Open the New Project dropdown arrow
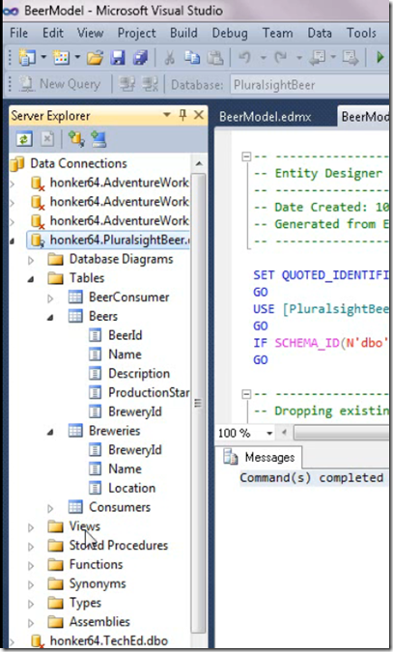393x652 pixels. pos(43,57)
